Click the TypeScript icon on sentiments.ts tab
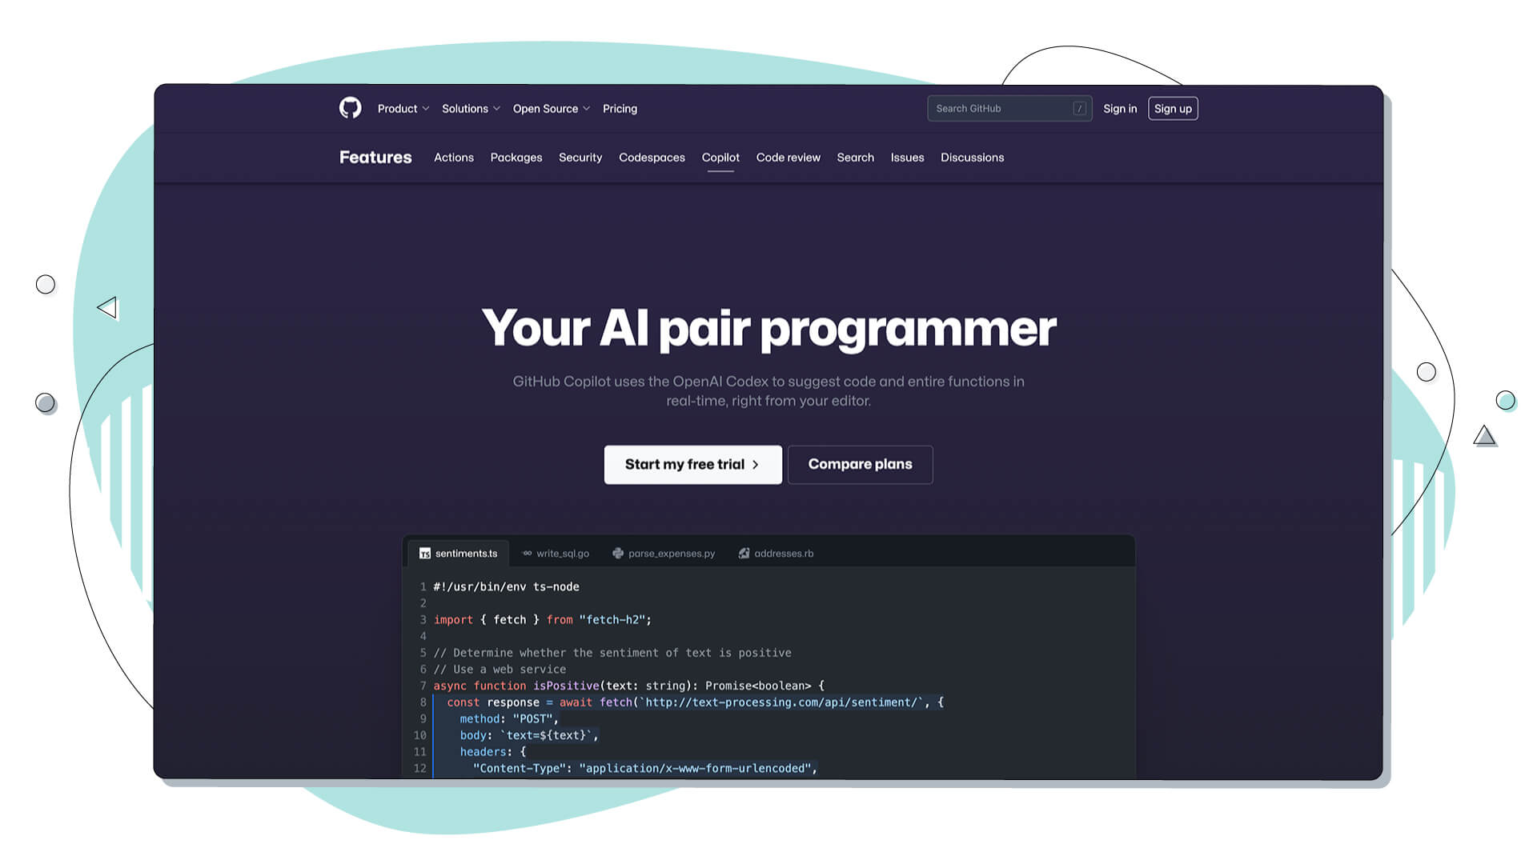Image resolution: width=1537 pixels, height=864 pixels. click(x=425, y=554)
